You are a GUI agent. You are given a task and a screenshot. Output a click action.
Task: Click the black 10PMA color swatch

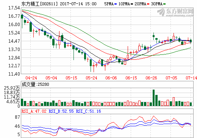click(x=132, y=4)
